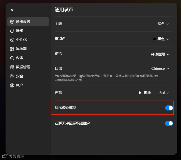
Task: Click the database icon beside 数据管理
Action: [12, 67]
